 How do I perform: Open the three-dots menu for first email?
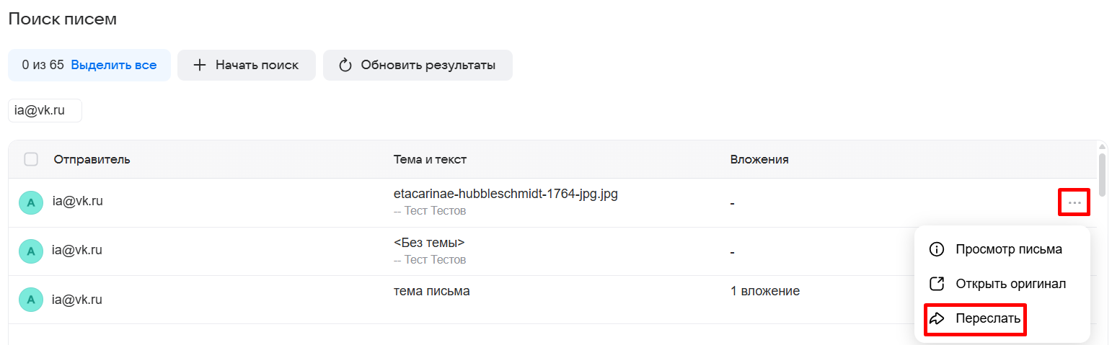click(x=1075, y=202)
